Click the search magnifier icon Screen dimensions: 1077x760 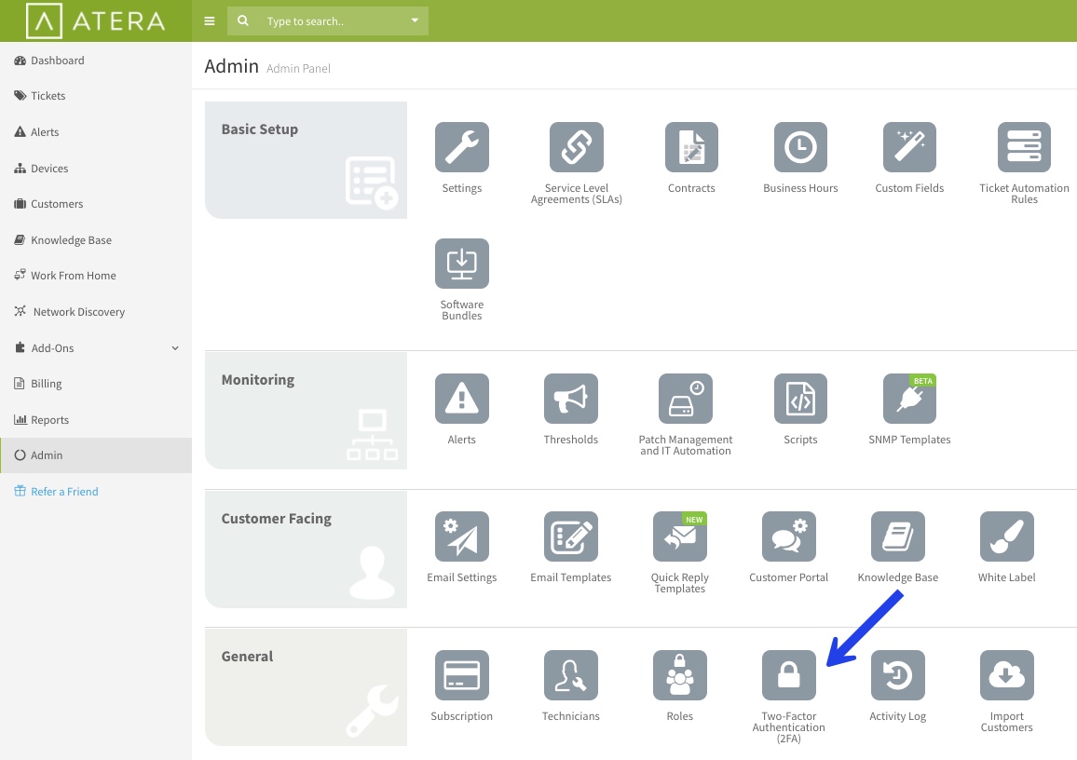(243, 20)
